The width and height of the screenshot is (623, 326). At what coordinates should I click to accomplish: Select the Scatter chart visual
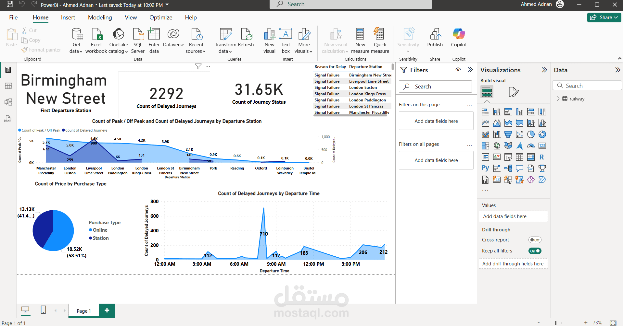[519, 134]
